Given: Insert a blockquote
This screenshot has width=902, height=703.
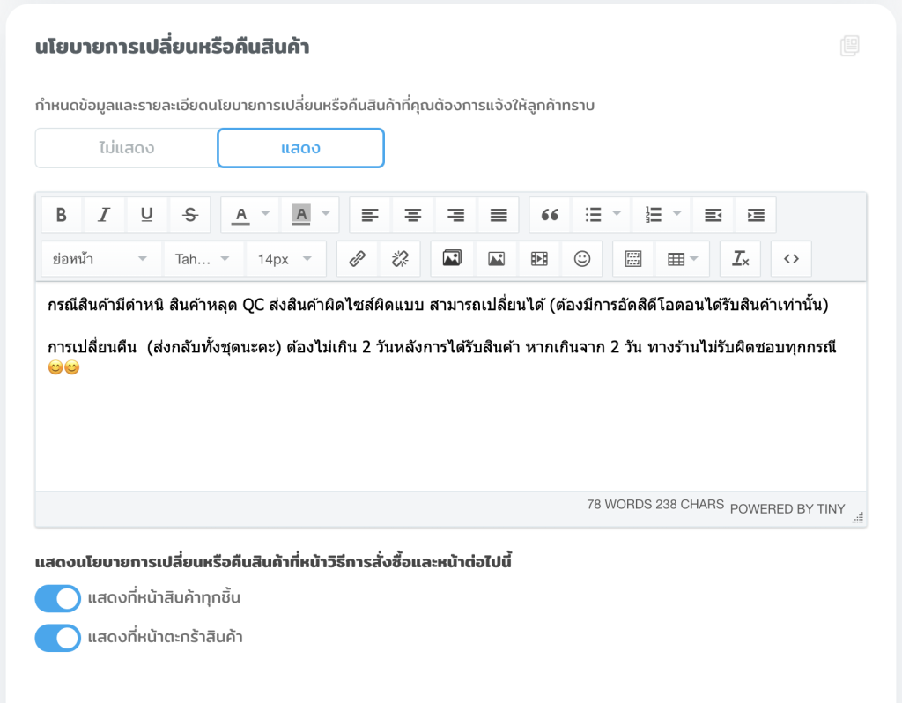Looking at the screenshot, I should [550, 214].
